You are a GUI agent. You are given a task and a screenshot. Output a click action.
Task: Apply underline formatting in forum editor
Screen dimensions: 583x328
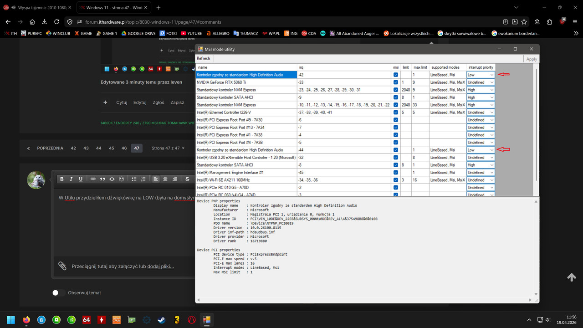pos(81,179)
